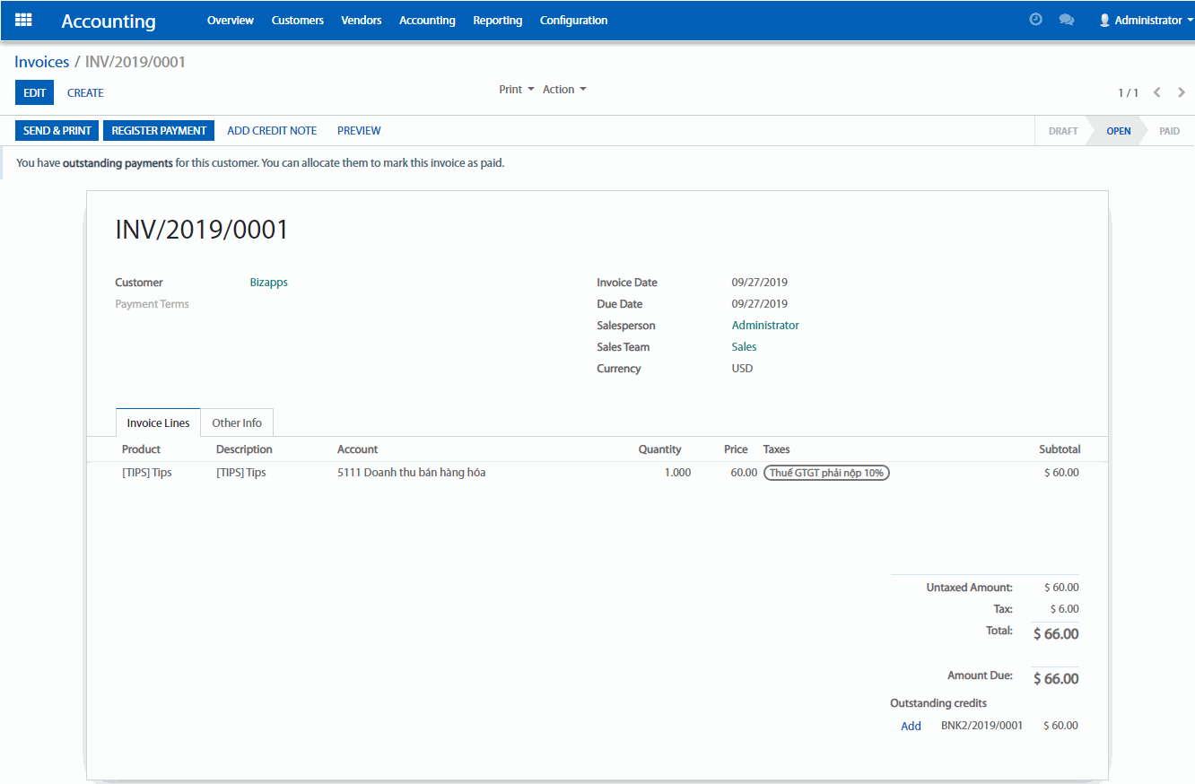Screen dimensions: 1195x784
Task: Switch to the Other Info tab
Action: tap(237, 422)
